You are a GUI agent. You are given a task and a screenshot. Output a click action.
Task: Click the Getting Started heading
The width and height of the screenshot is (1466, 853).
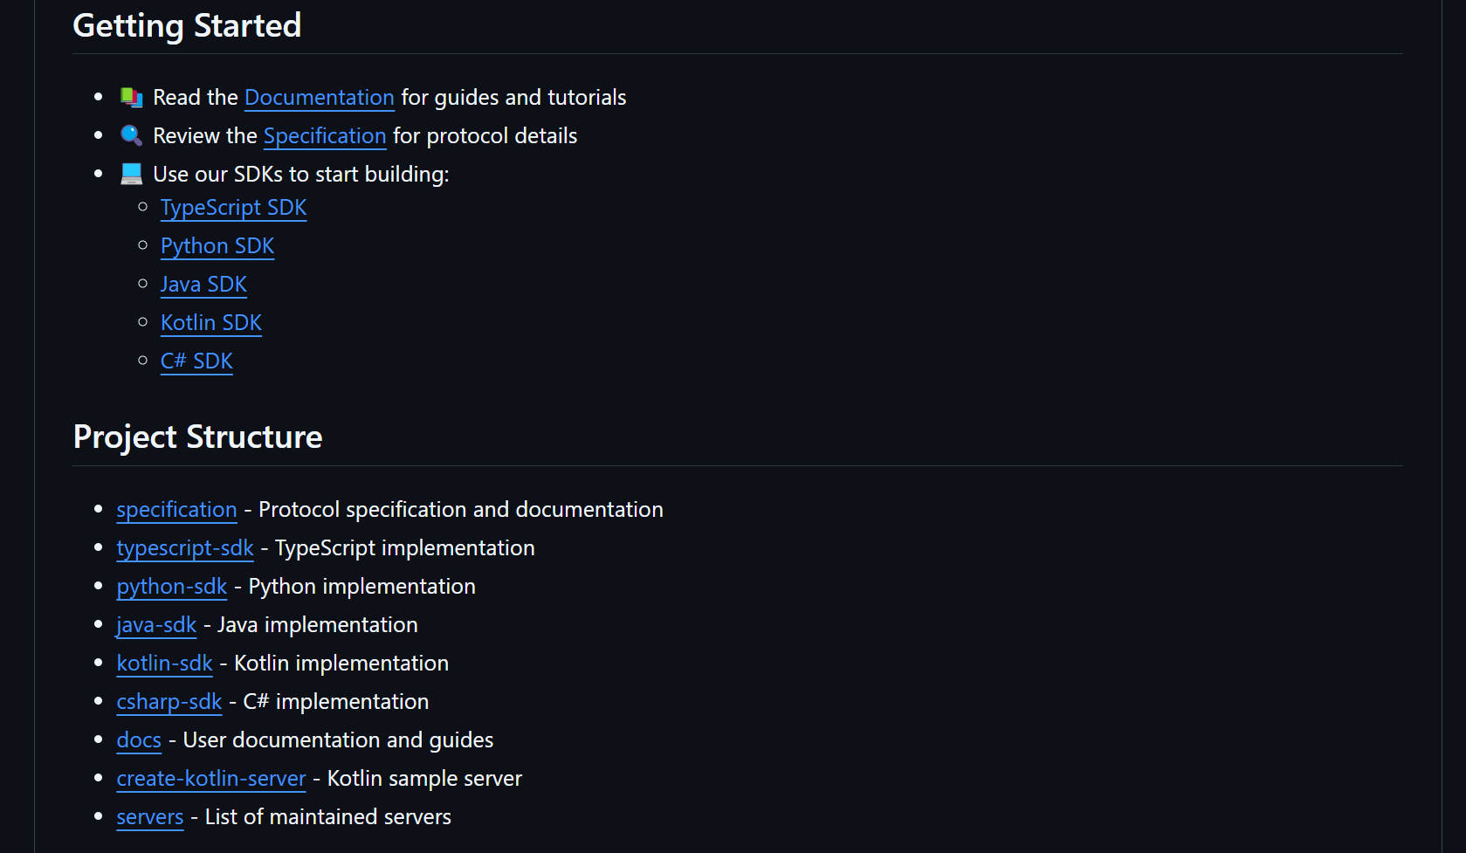[187, 25]
